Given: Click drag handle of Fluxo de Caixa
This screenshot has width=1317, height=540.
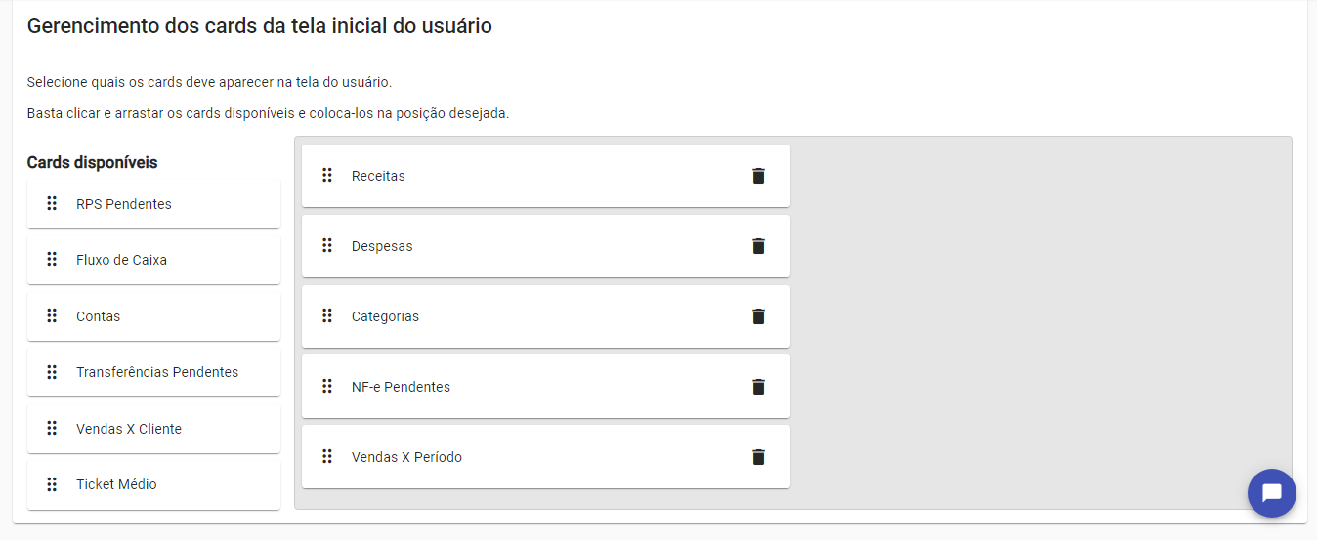Looking at the screenshot, I should pyautogui.click(x=52, y=260).
